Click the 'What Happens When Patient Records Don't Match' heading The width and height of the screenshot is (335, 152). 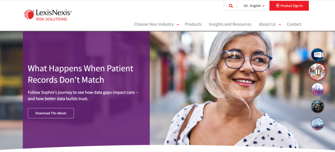point(80,74)
